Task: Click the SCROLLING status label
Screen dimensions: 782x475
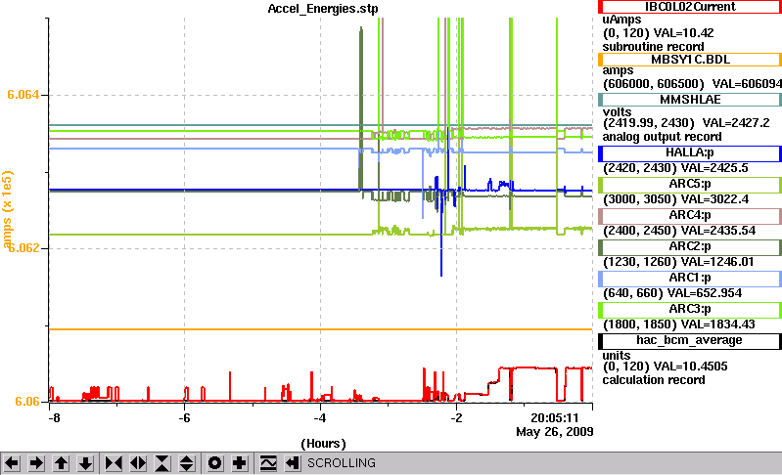Action: tap(342, 463)
